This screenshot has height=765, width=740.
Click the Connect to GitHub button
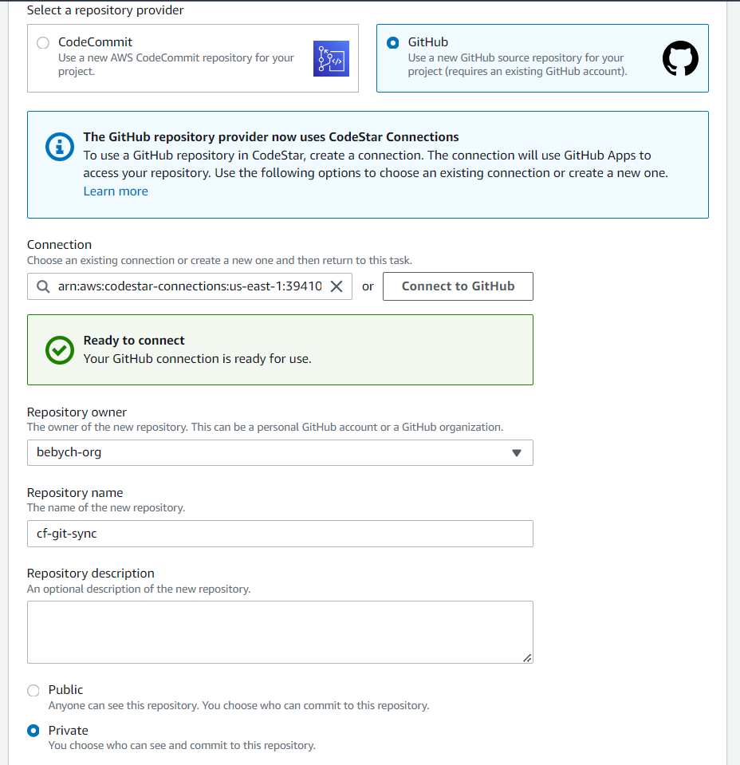pyautogui.click(x=458, y=286)
